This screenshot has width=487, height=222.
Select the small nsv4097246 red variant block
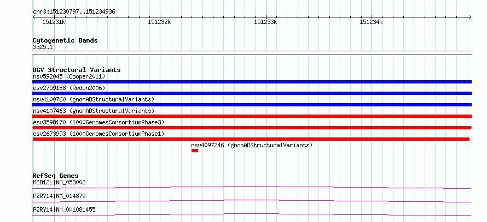click(x=195, y=151)
